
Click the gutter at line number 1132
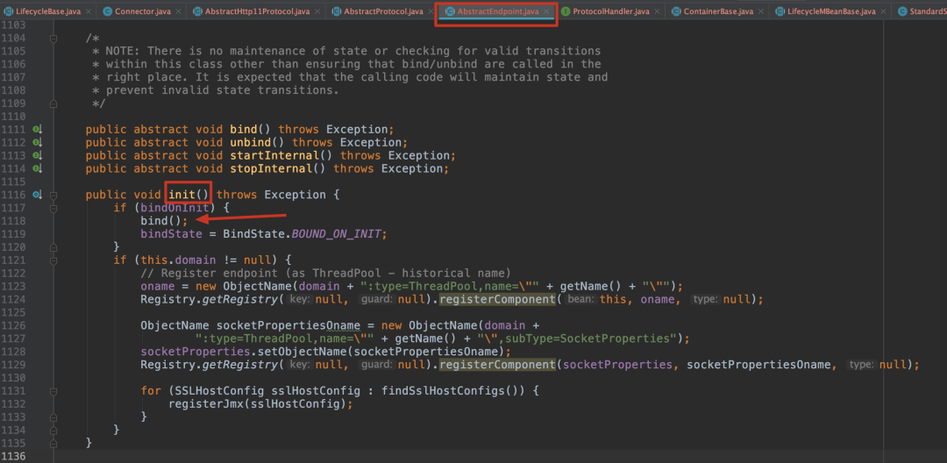pyautogui.click(x=15, y=404)
